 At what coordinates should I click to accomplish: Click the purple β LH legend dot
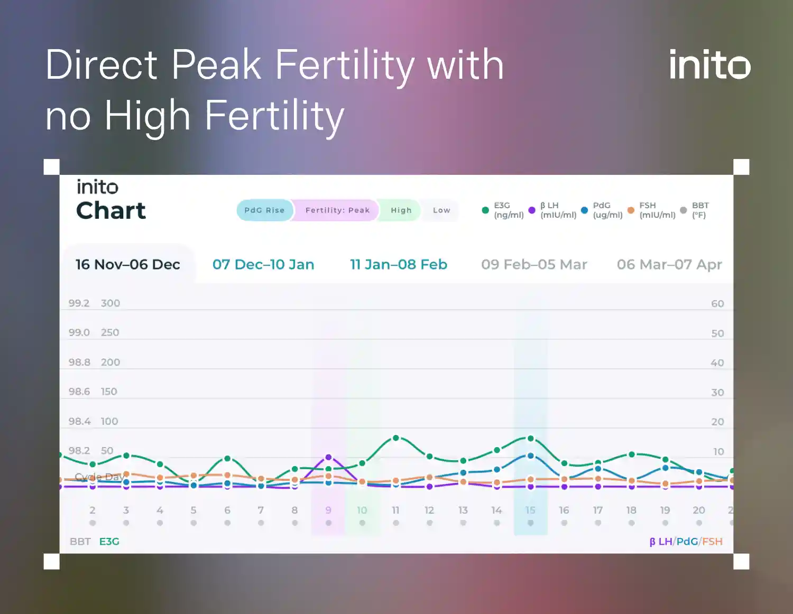pos(532,210)
